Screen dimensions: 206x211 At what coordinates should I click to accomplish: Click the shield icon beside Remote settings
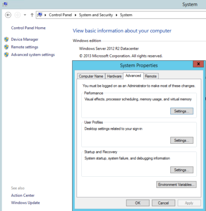(7, 47)
